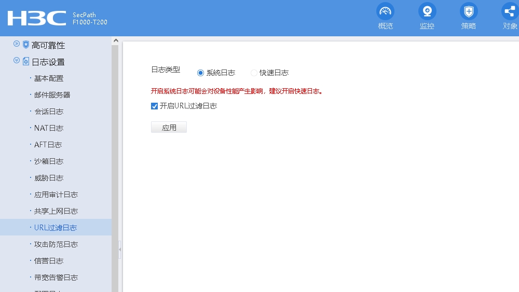Go to 会话日志 page
The width and height of the screenshot is (519, 292).
pos(49,112)
